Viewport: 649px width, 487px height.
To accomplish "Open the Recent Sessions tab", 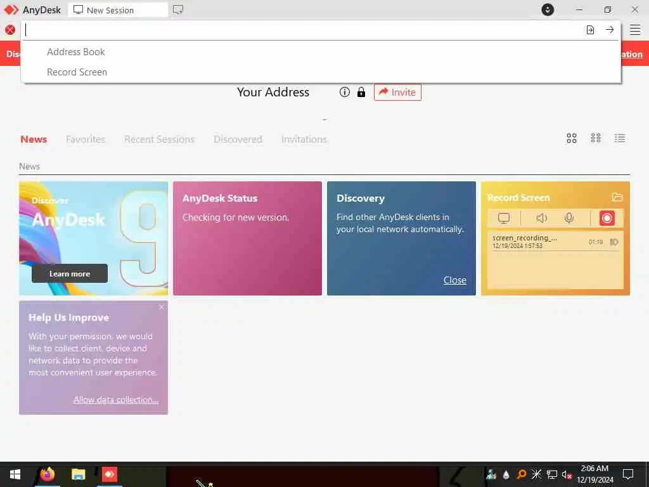I will point(159,139).
